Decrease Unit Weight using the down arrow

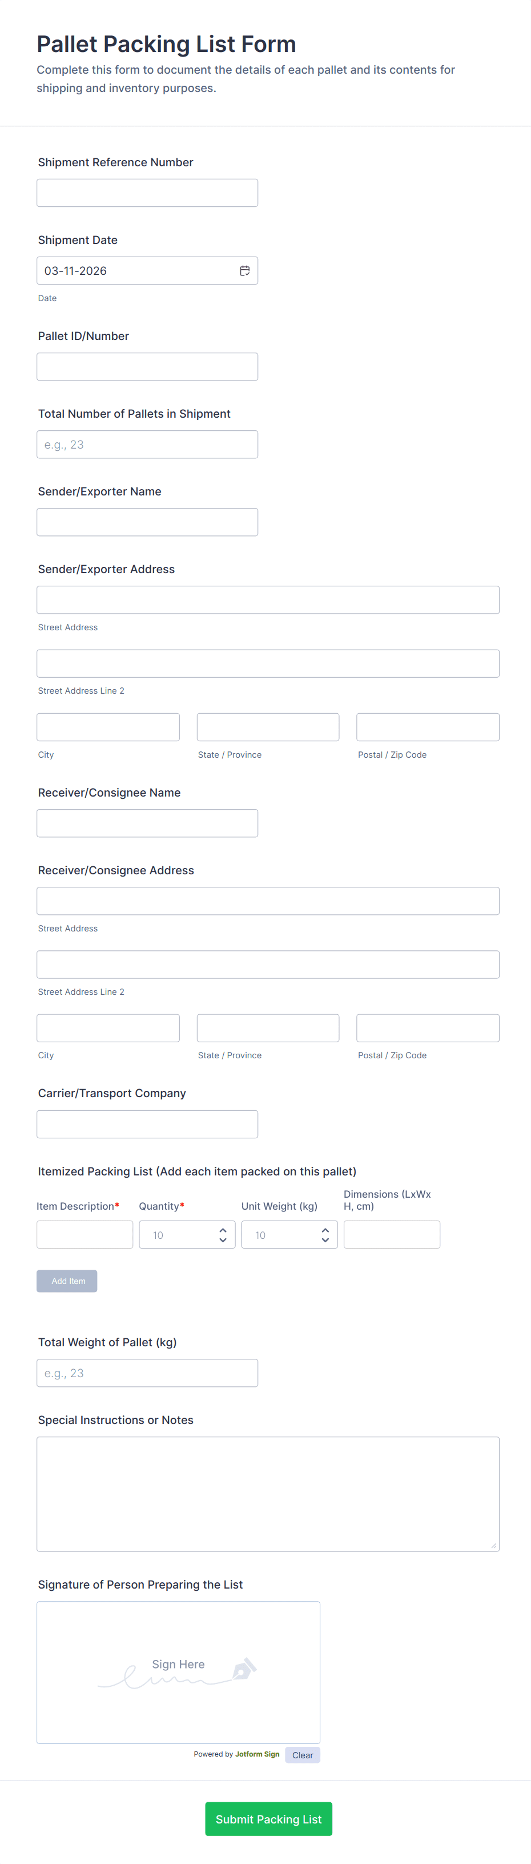tap(325, 1240)
